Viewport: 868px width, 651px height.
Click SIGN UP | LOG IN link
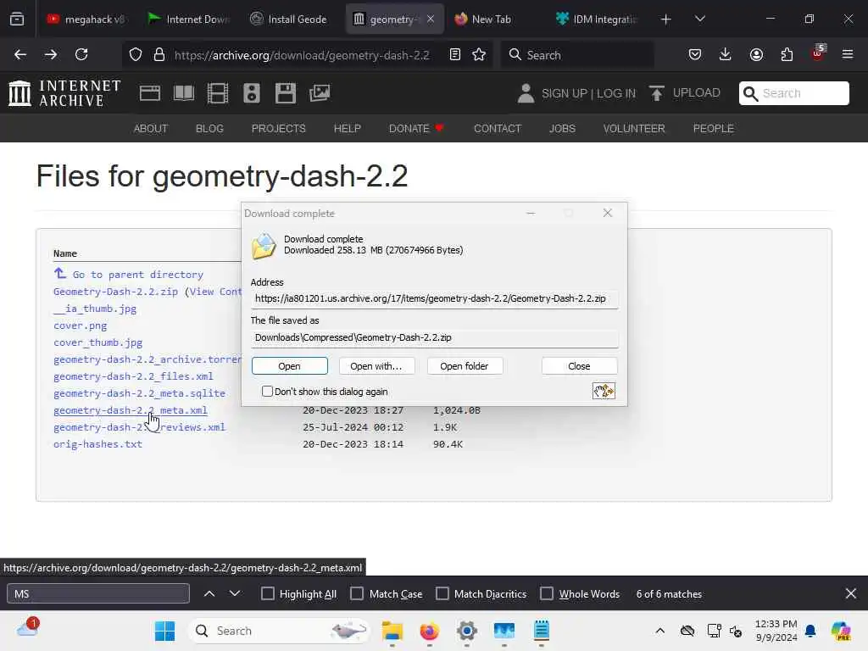click(x=588, y=93)
